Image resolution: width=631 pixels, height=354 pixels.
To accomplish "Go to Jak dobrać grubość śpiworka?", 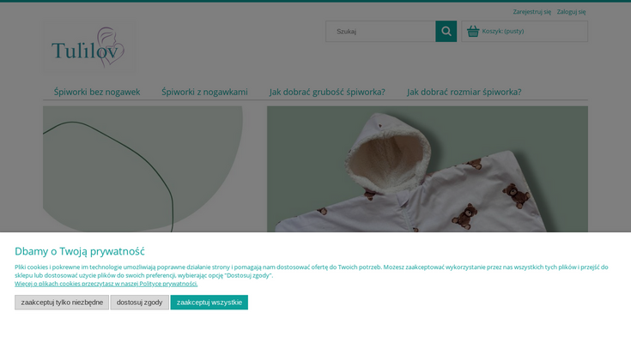I will point(327,92).
